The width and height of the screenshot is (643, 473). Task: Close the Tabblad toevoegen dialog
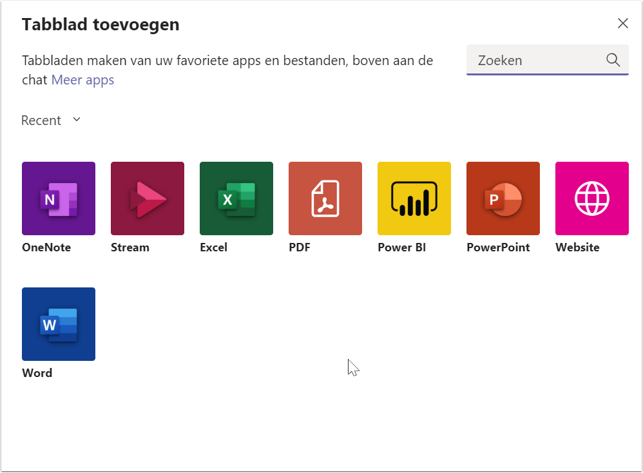click(x=623, y=23)
